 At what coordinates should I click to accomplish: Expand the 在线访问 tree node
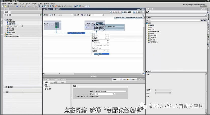click(x=4, y=34)
